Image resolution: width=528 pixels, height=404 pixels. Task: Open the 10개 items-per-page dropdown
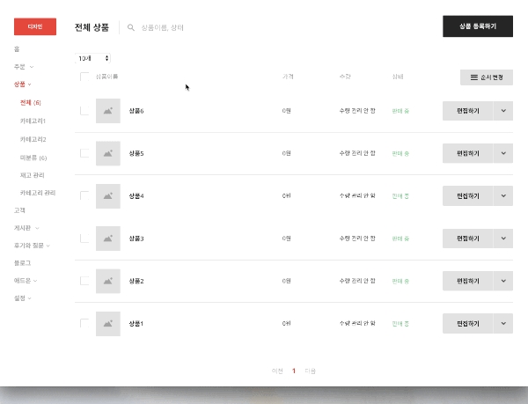pos(94,58)
